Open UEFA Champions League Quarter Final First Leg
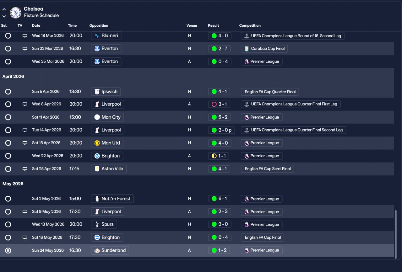This screenshot has width=402, height=272. (x=291, y=104)
